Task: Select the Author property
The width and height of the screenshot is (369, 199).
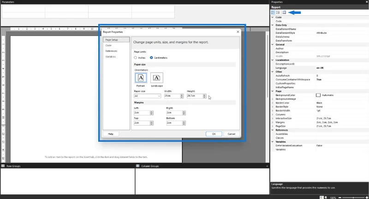Action: click(x=320, y=48)
